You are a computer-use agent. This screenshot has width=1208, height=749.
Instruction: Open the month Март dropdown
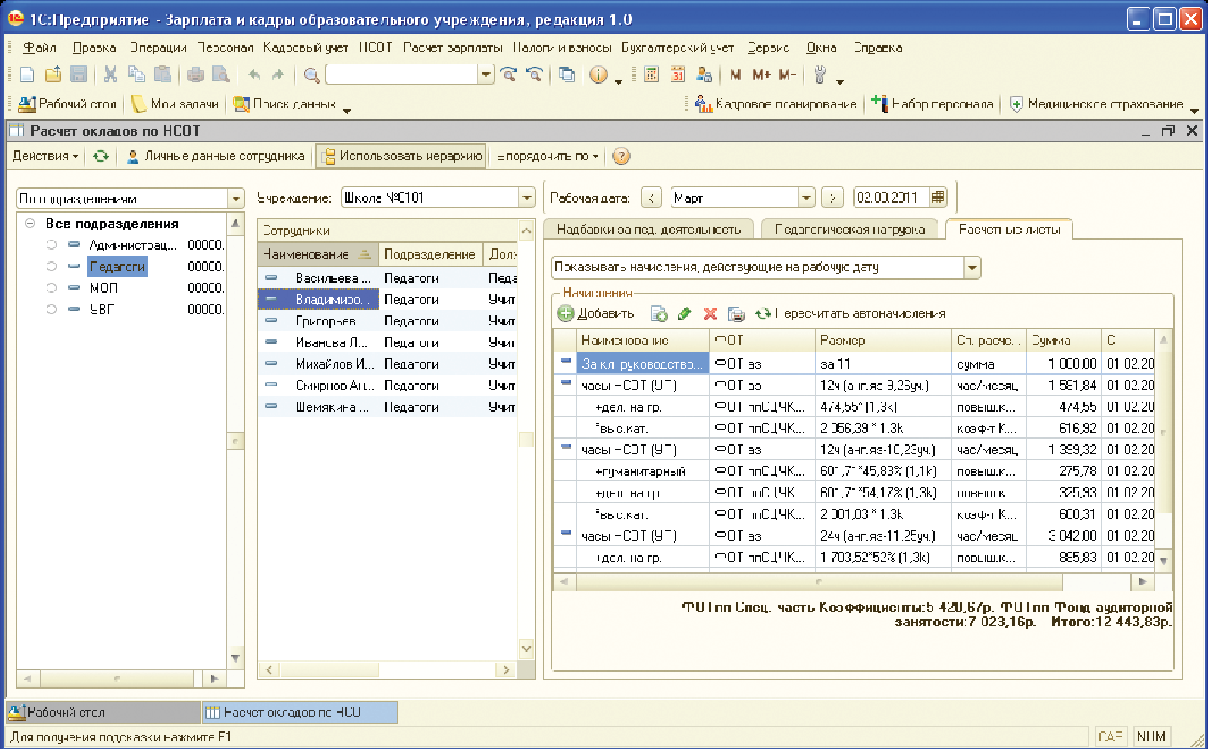[806, 197]
